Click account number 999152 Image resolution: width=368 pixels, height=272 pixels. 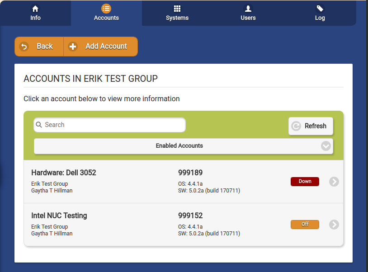[x=190, y=216]
